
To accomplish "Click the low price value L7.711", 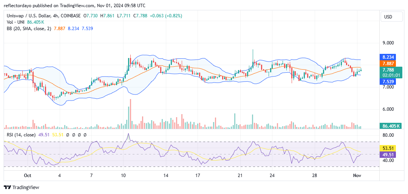I will 124,16.
